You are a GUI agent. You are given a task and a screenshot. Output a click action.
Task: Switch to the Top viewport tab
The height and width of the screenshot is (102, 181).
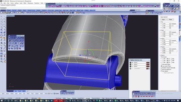pos(16,91)
